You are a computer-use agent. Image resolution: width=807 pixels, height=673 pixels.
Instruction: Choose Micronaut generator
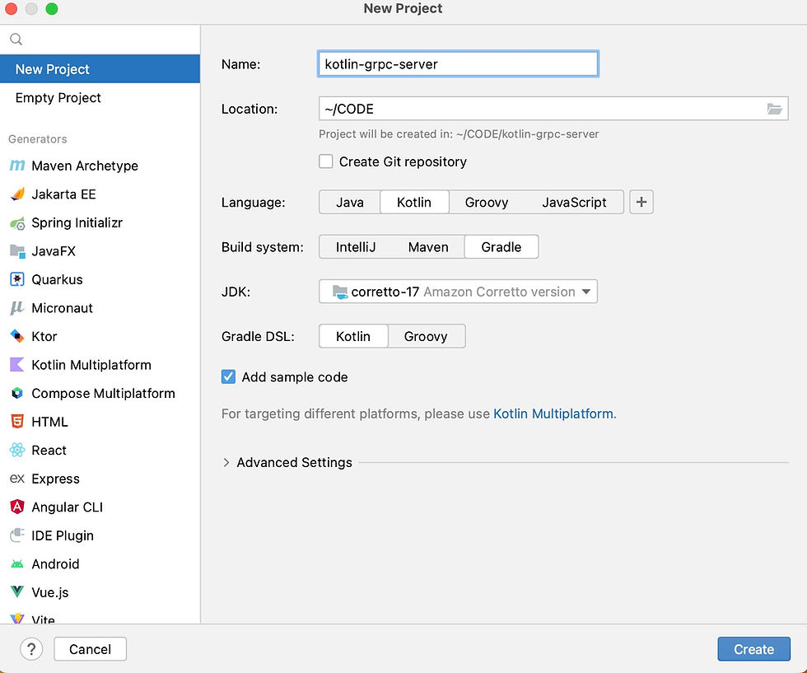coord(100,308)
